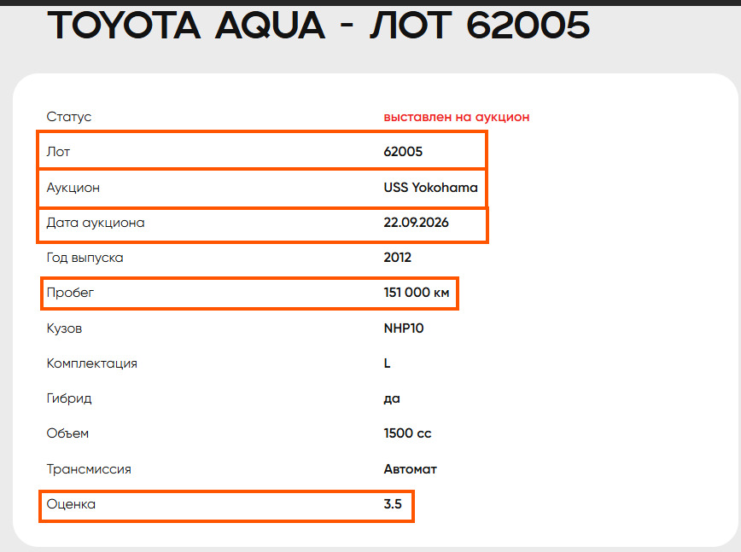
Task: Click the status value выставлен на аукцион
Action: click(457, 117)
